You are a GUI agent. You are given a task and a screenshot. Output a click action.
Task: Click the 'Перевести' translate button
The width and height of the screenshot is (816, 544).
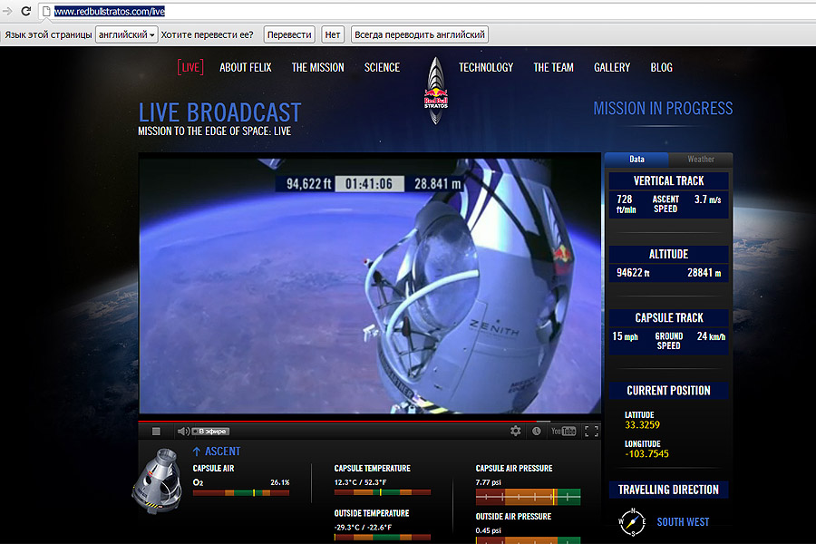pyautogui.click(x=289, y=34)
